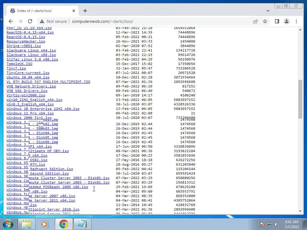The image size is (307, 230).
Task: Launch Windows Media Player from taskbar
Action: pyautogui.click(x=45, y=224)
